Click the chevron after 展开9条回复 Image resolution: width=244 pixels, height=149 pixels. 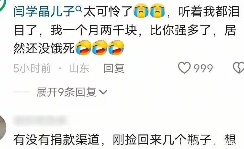[x=103, y=92]
